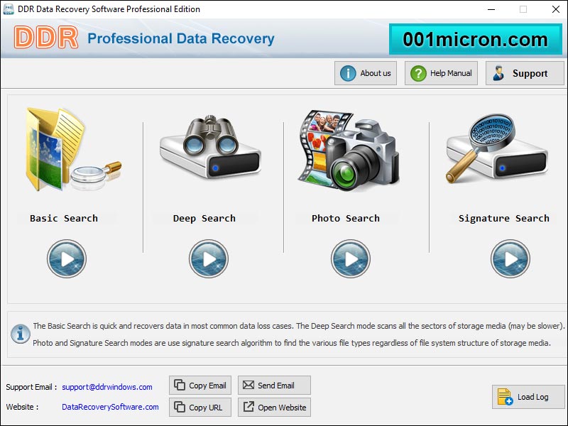The height and width of the screenshot is (426, 568).
Task: Run Photo Search using its play button
Action: pyautogui.click(x=351, y=258)
